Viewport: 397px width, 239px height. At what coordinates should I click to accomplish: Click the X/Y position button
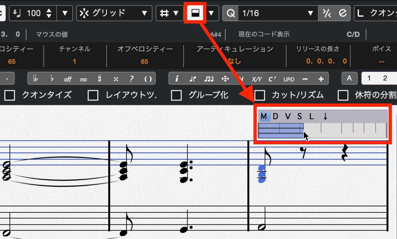[257, 79]
